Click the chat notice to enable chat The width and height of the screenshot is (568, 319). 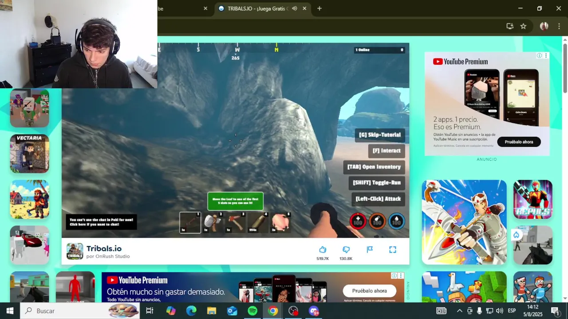coord(102,222)
